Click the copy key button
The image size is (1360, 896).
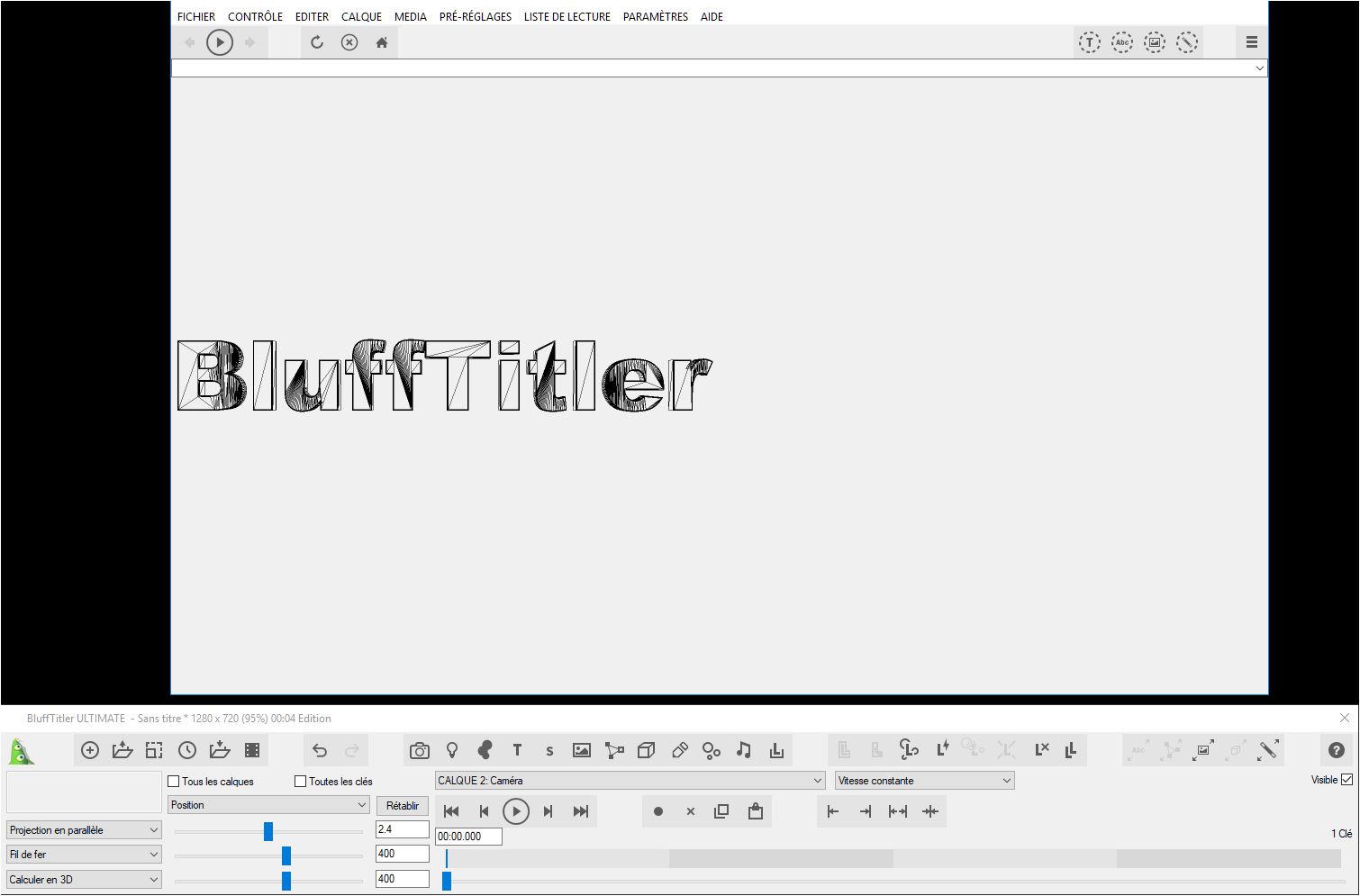[x=721, y=811]
